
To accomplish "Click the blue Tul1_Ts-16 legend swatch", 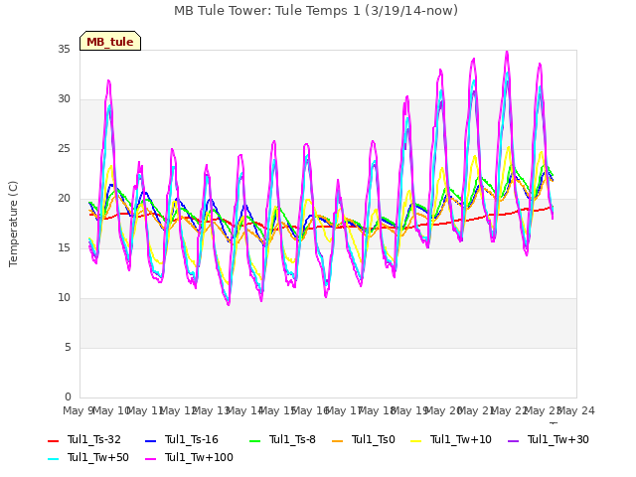I will pos(150,440).
